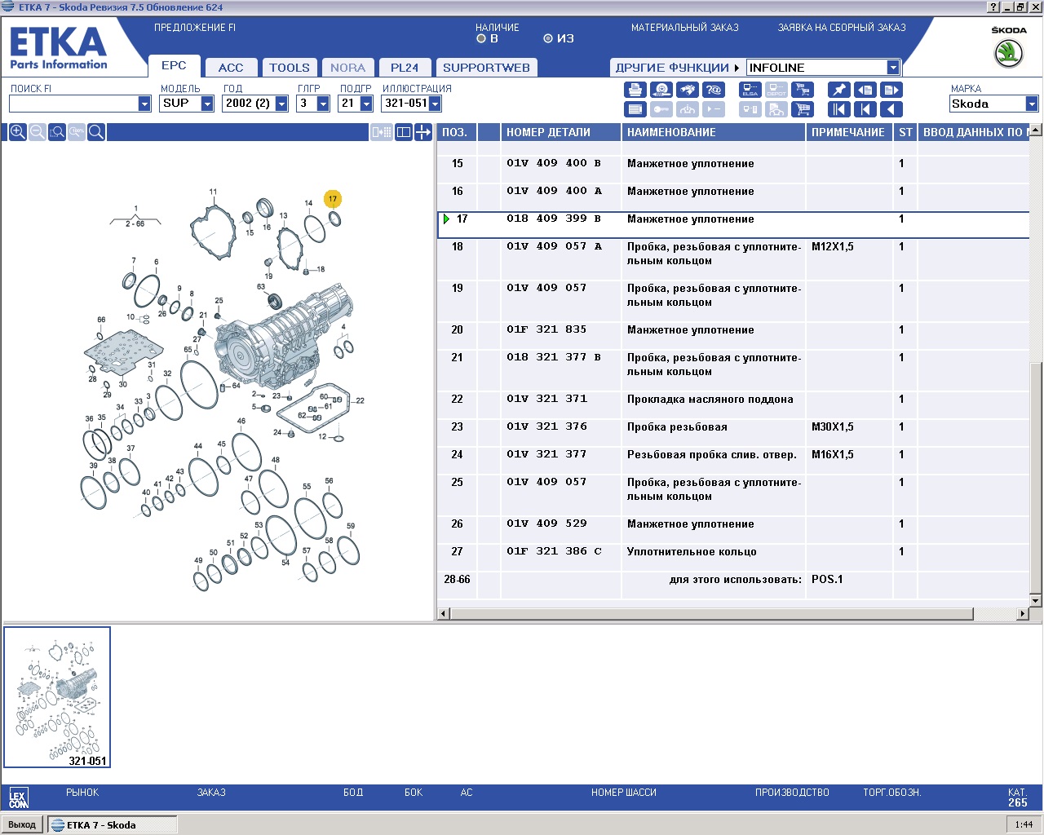Viewport: 1044px width, 835px height.
Task: Switch to the EPC tab
Action: pyautogui.click(x=174, y=66)
